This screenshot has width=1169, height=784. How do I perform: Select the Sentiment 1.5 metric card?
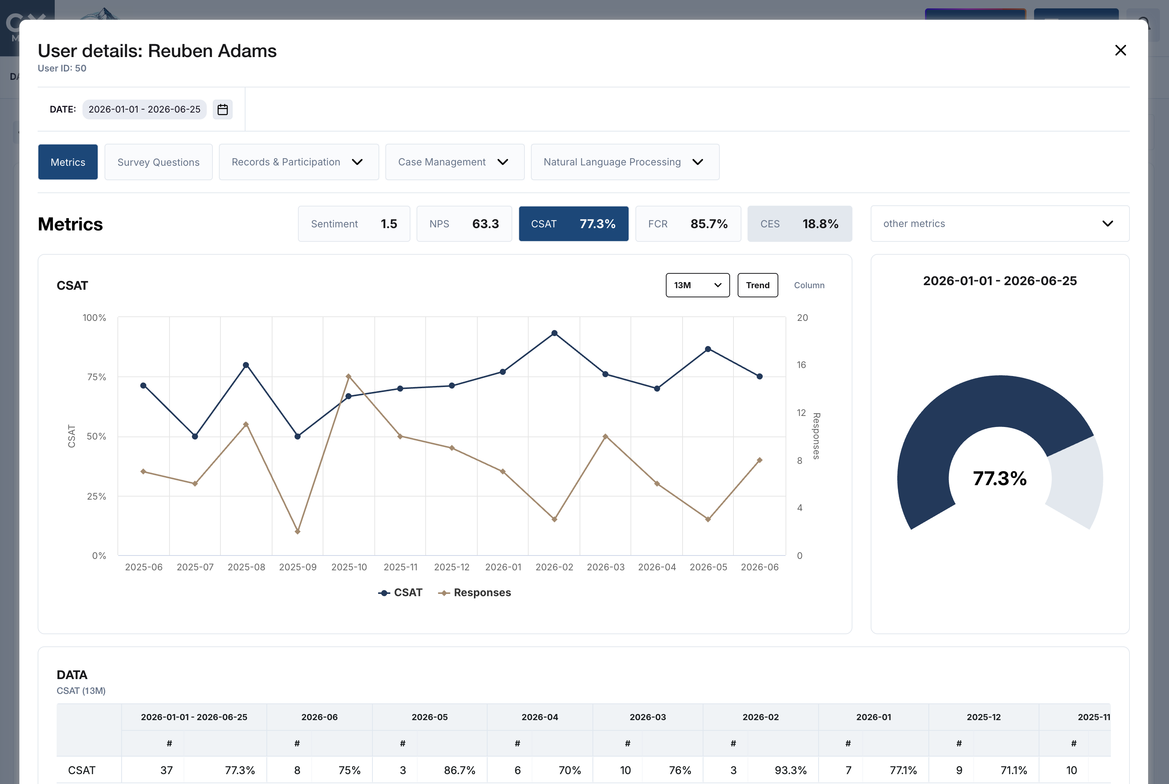(354, 224)
